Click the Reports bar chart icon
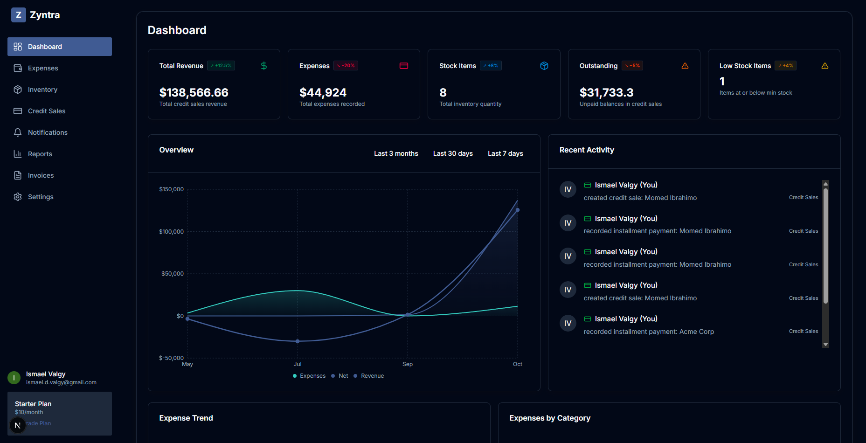Screen dimensions: 866x443 click(18, 154)
